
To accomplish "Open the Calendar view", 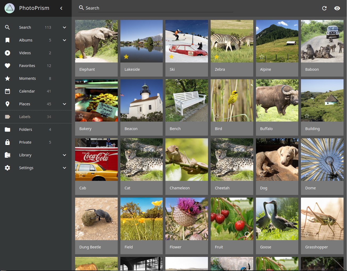I will 27,91.
